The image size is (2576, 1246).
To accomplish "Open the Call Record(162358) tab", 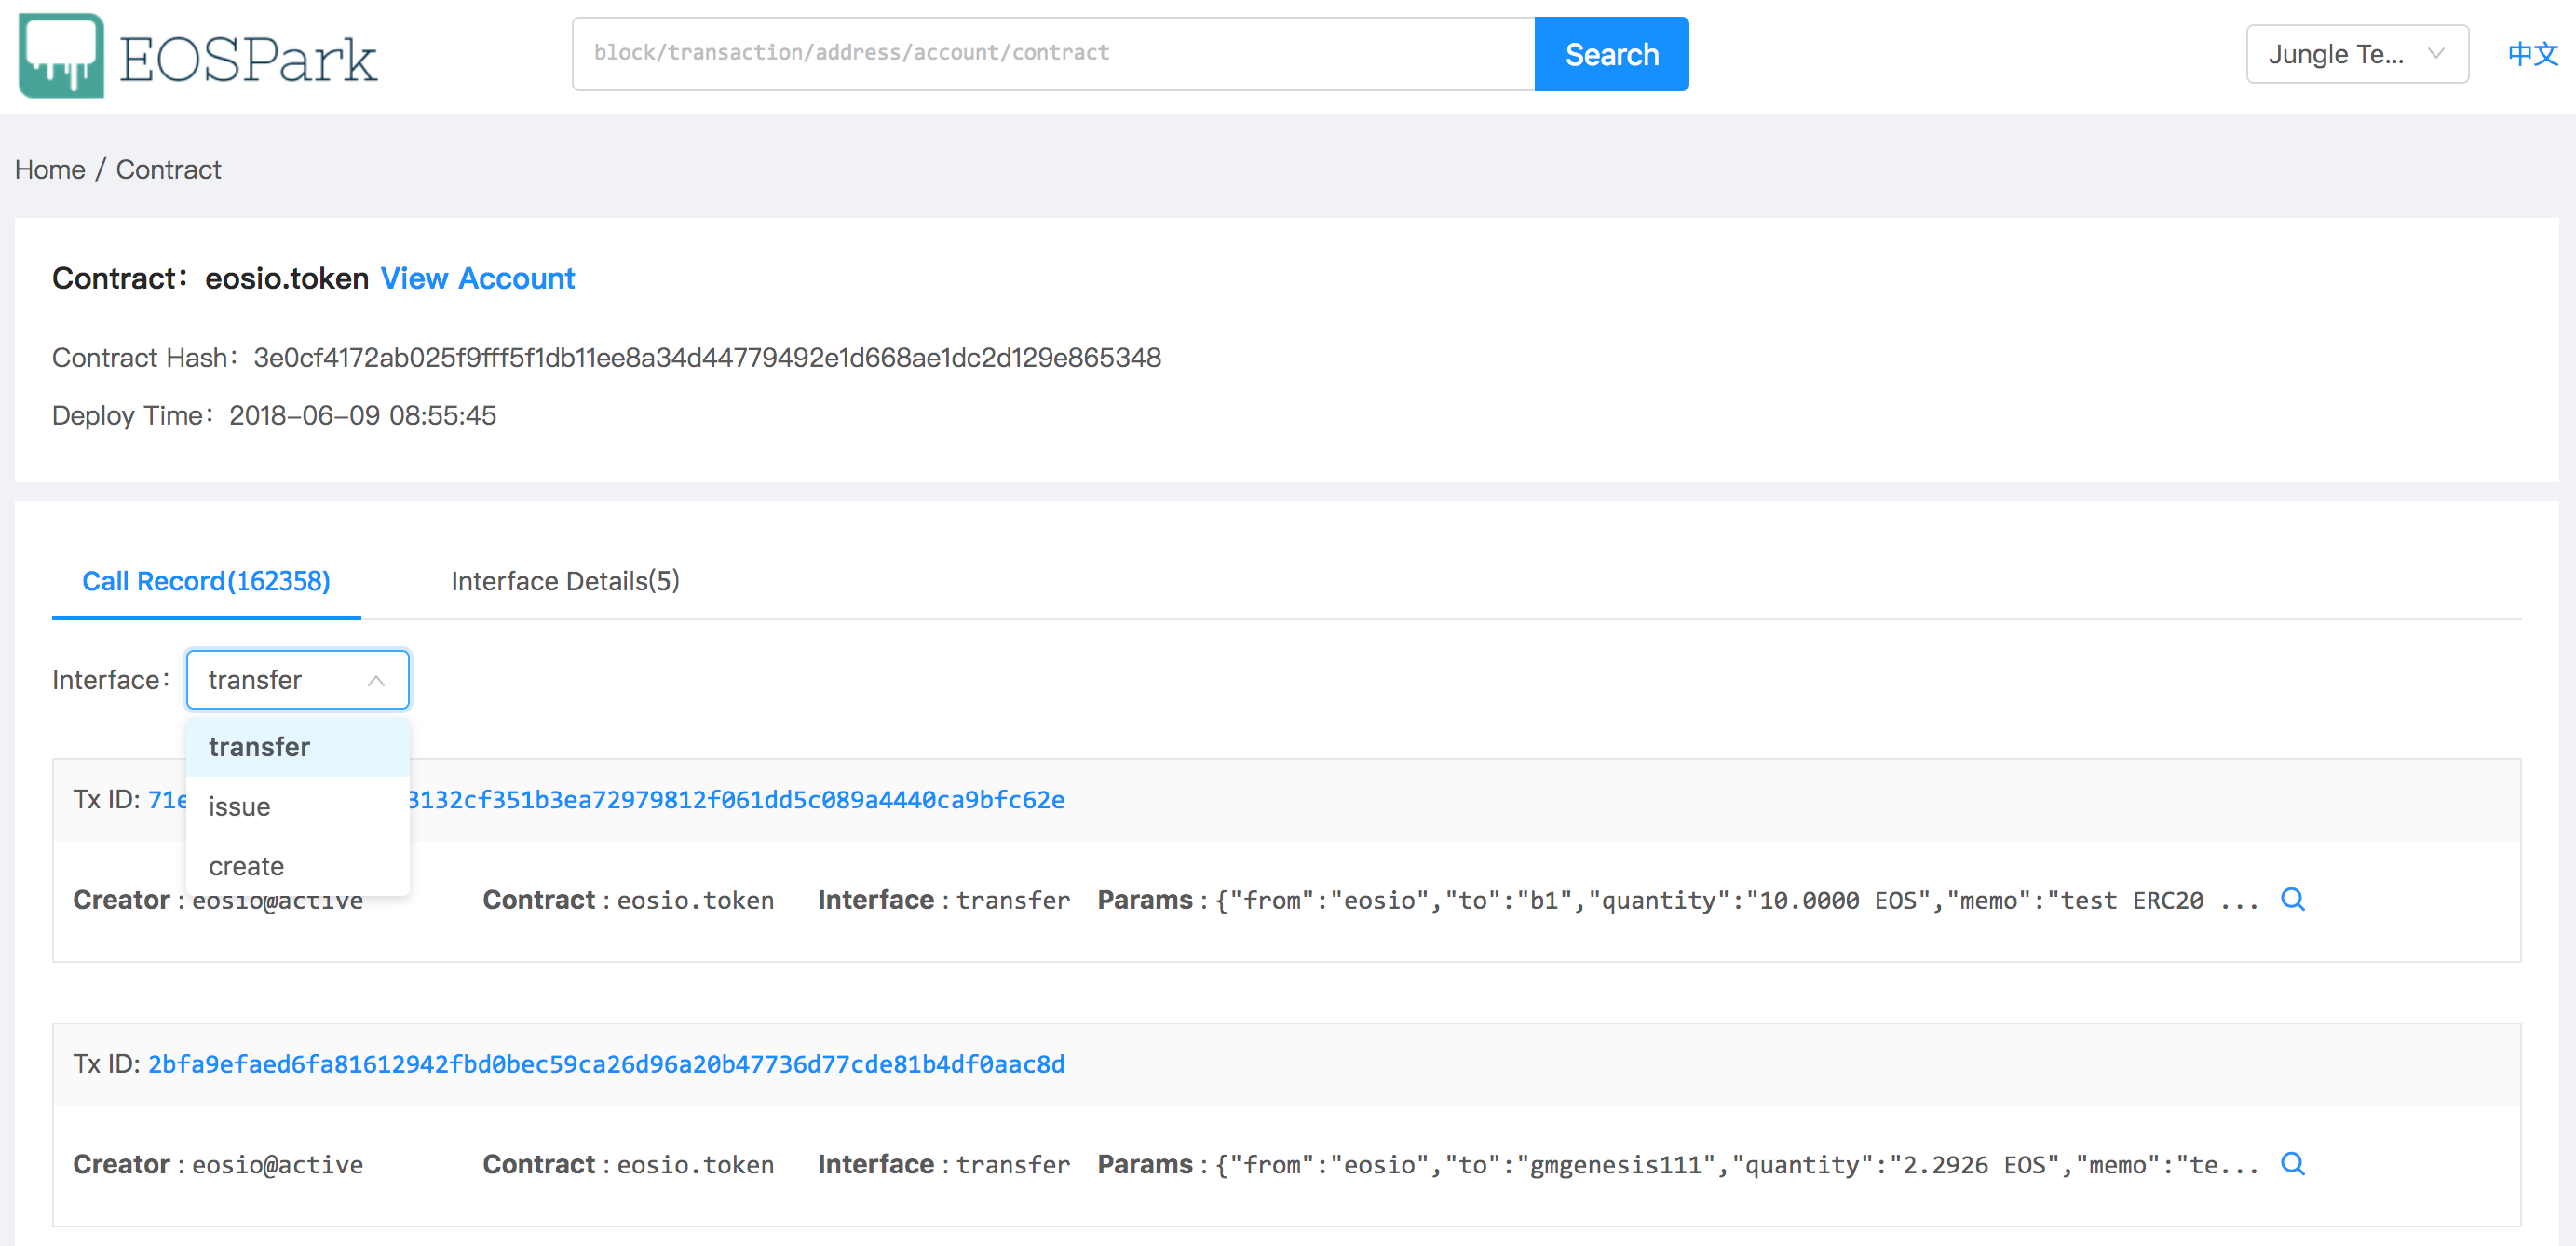I will tap(206, 581).
